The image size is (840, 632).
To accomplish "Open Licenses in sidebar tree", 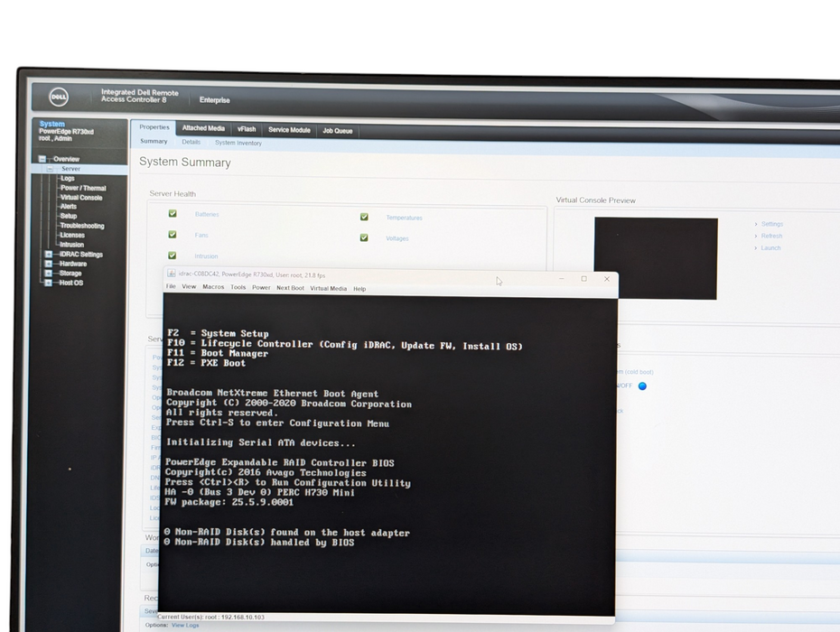I will (72, 235).
